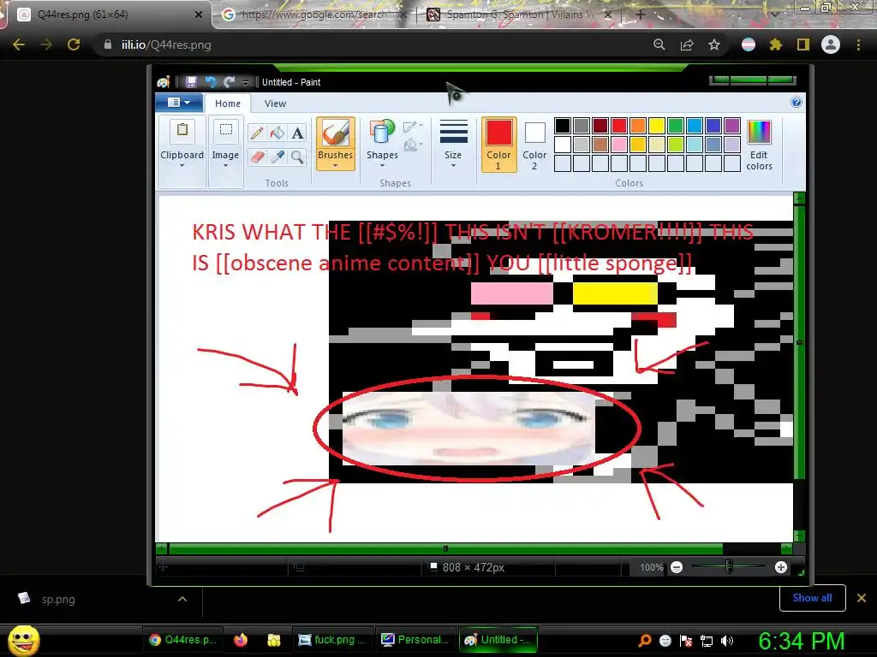Select Color 1 button
877x657 pixels.
point(498,144)
